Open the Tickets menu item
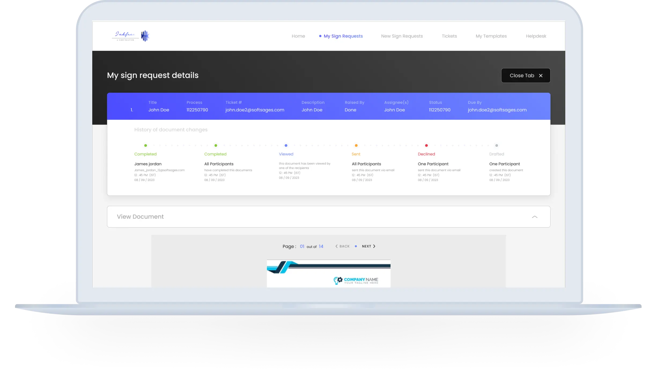This screenshot has width=657, height=373. tap(449, 36)
